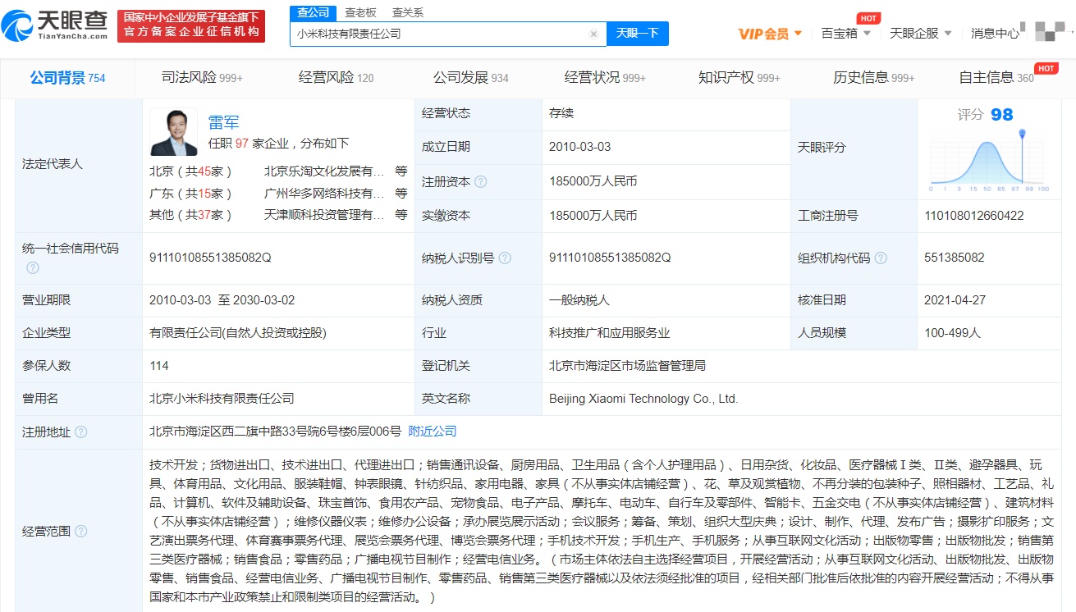The height and width of the screenshot is (612, 1076).
Task: Select the 历史信息 tab
Action: [873, 78]
